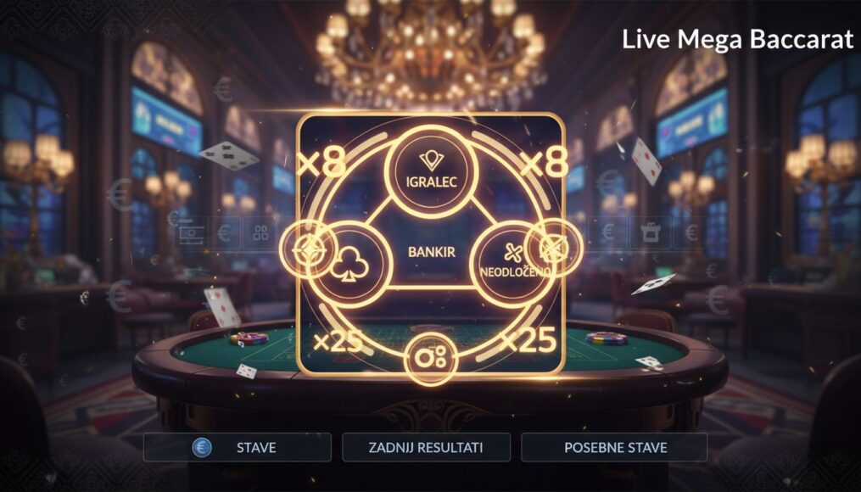Image resolution: width=861 pixels, height=492 pixels.
Task: Click the bottom glowing coins circle
Action: [x=431, y=359]
